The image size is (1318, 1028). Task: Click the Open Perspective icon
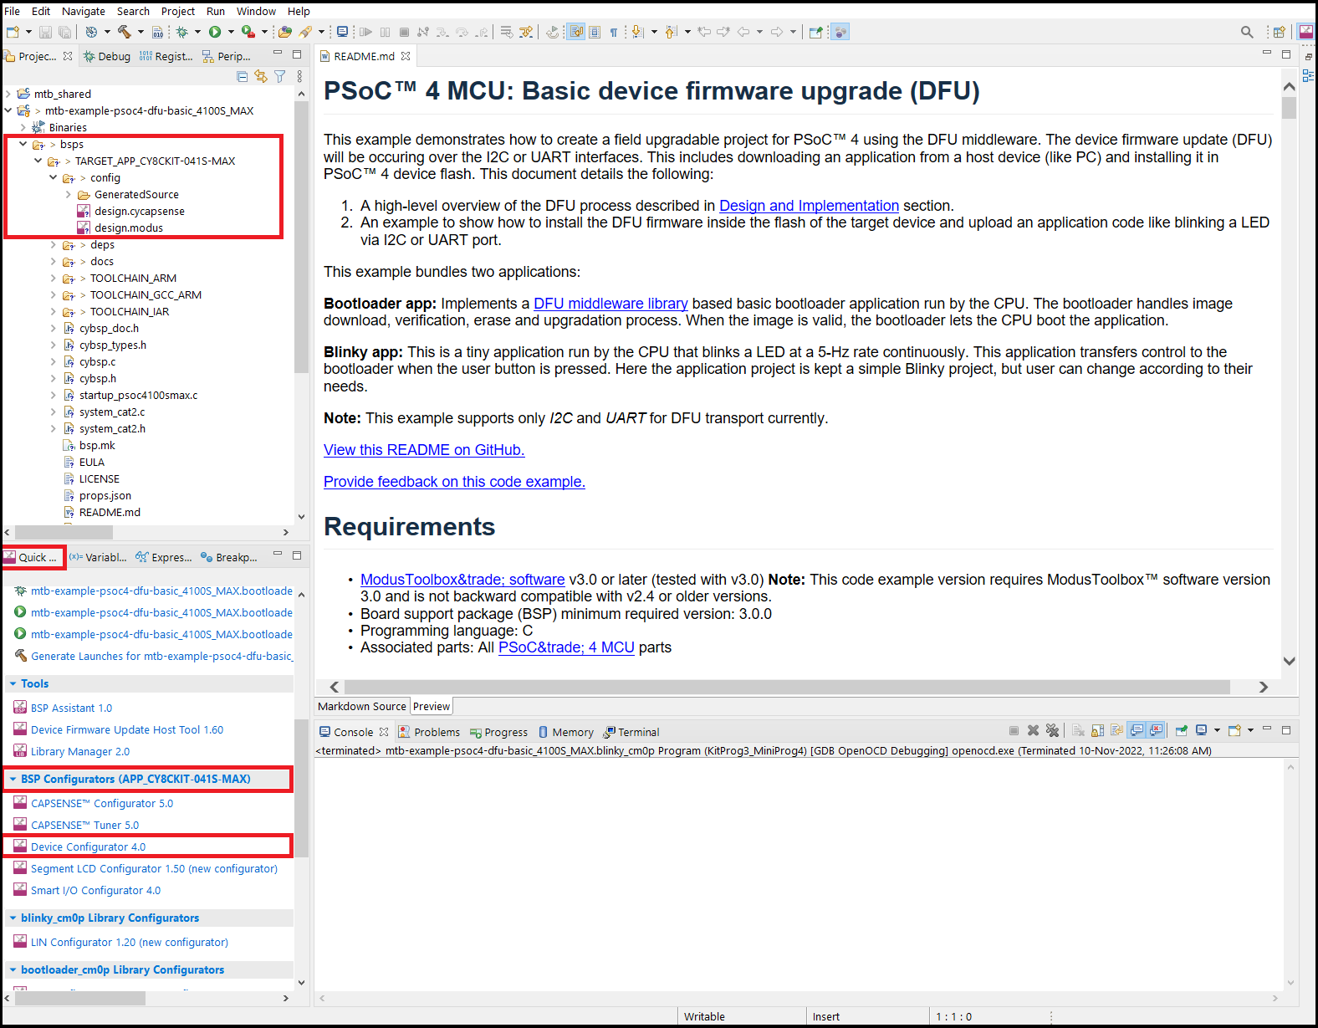click(1279, 32)
